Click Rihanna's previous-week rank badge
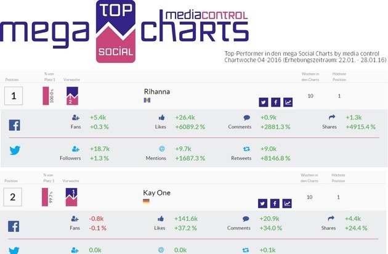Viewport: 388px width, 254px height. coord(72,96)
